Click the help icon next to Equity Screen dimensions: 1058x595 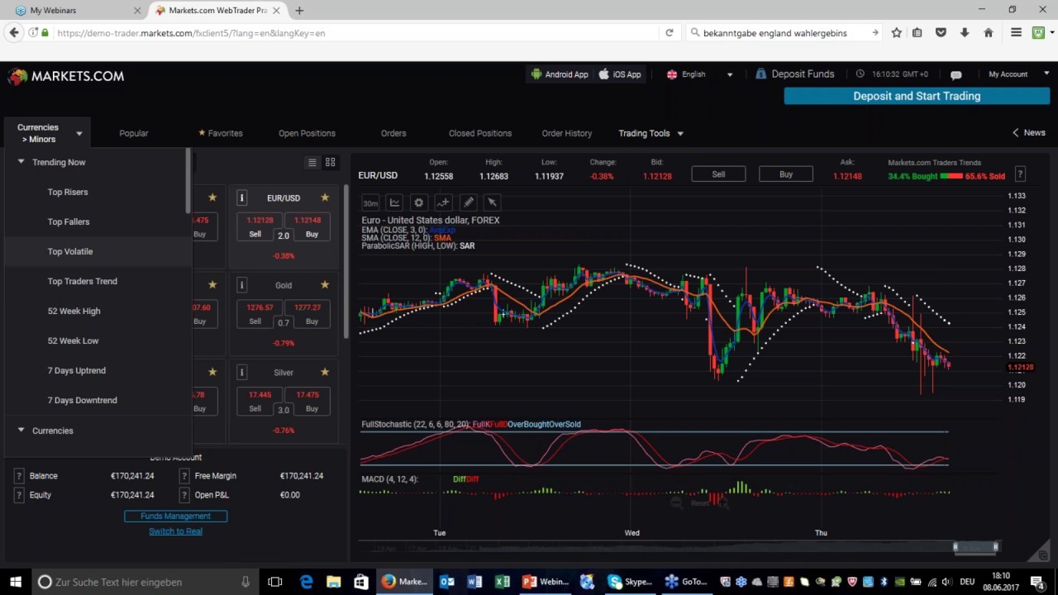(18, 495)
